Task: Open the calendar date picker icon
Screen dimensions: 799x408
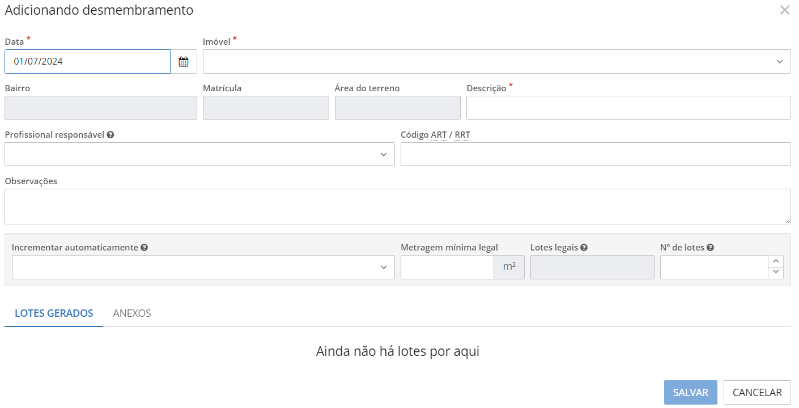Action: 184,62
